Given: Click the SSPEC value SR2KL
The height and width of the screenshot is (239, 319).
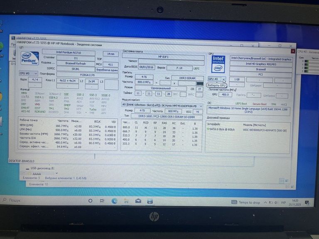Looking at the screenshot, I should 76,69.
